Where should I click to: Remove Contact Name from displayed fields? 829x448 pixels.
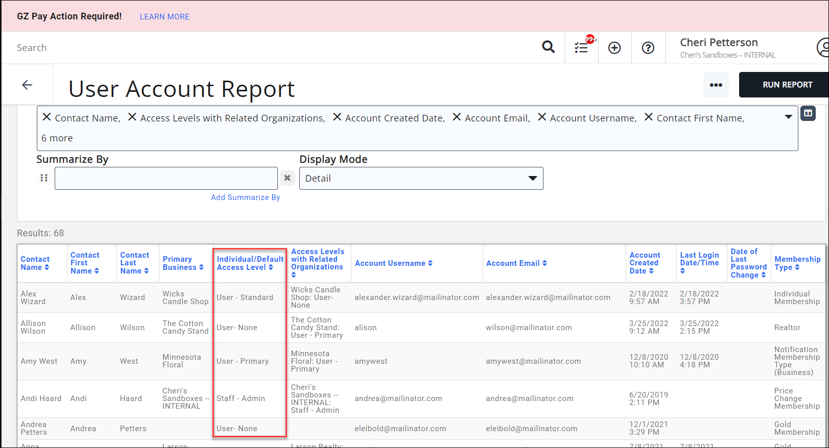46,117
